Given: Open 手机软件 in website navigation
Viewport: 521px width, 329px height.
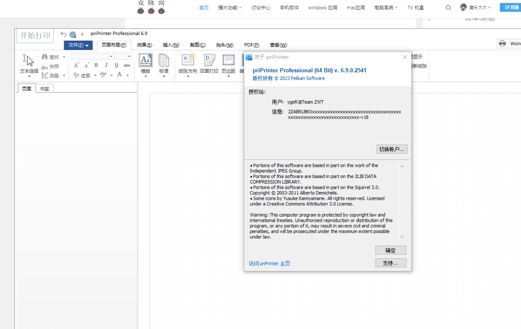Looking at the screenshot, I should click(289, 8).
